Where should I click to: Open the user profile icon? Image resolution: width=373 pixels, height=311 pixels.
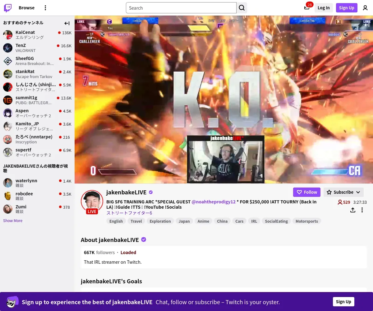click(365, 8)
